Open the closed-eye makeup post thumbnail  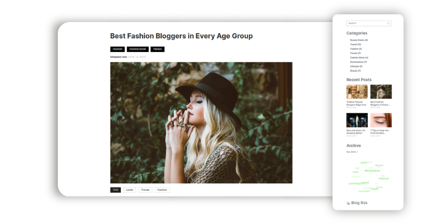pyautogui.click(x=381, y=120)
